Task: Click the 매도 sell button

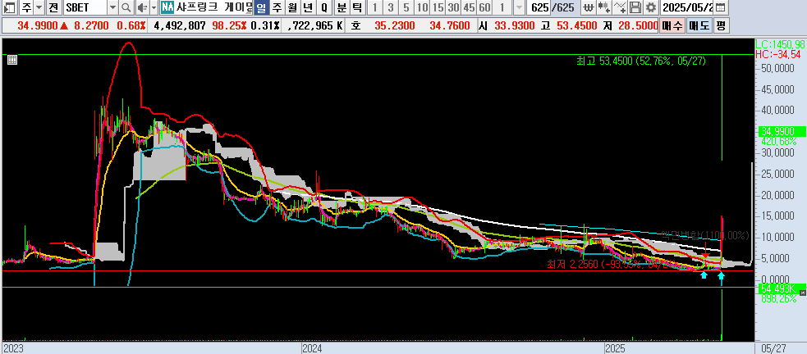Action: (x=699, y=25)
